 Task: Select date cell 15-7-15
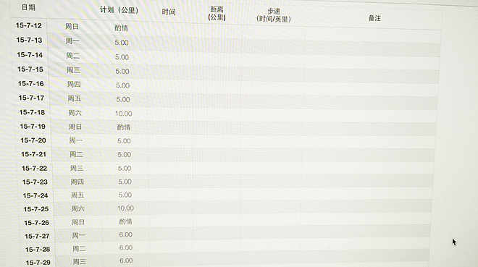(x=30, y=69)
